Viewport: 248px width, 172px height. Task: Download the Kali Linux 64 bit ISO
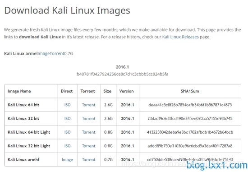[x=67, y=105]
